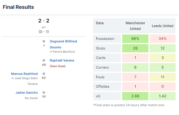Screen dimensions: 179x115
Task: Open Jadon Sancho player link
Action: point(27,93)
